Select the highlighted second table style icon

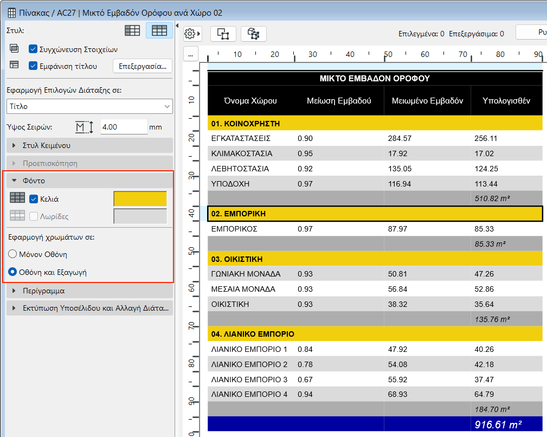tap(159, 31)
